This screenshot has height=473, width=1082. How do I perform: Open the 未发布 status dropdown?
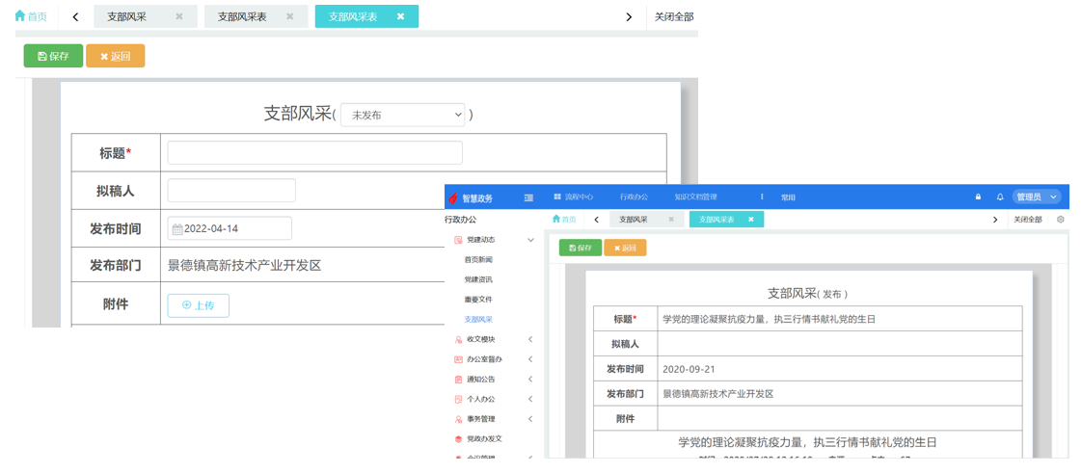click(403, 115)
